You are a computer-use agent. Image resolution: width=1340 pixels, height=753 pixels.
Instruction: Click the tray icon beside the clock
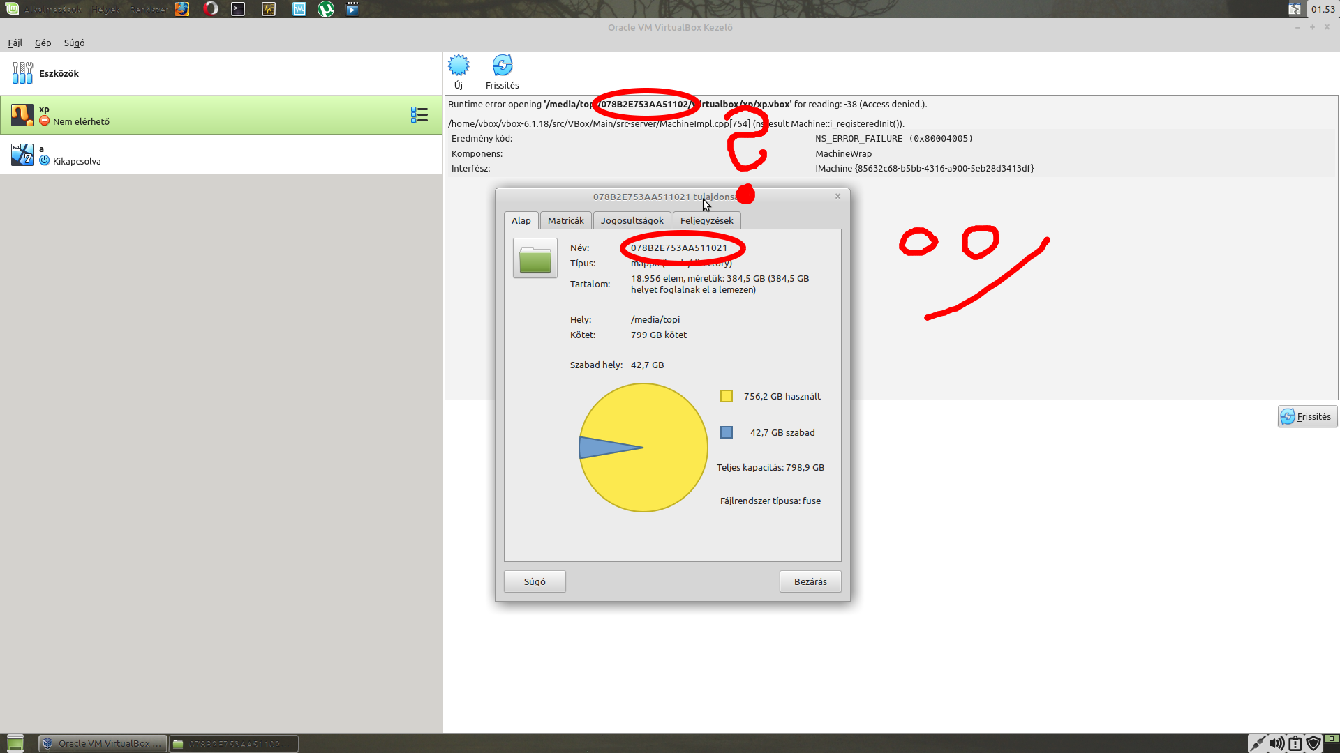1295,9
